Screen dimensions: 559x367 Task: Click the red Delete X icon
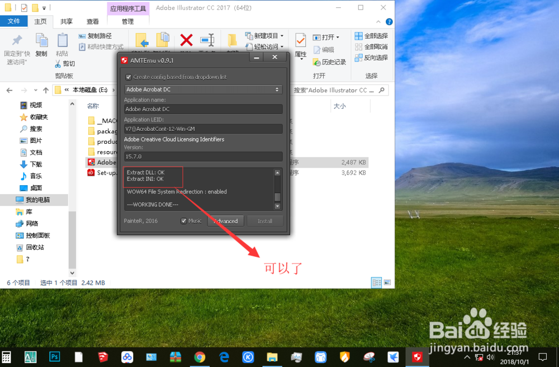click(x=186, y=40)
